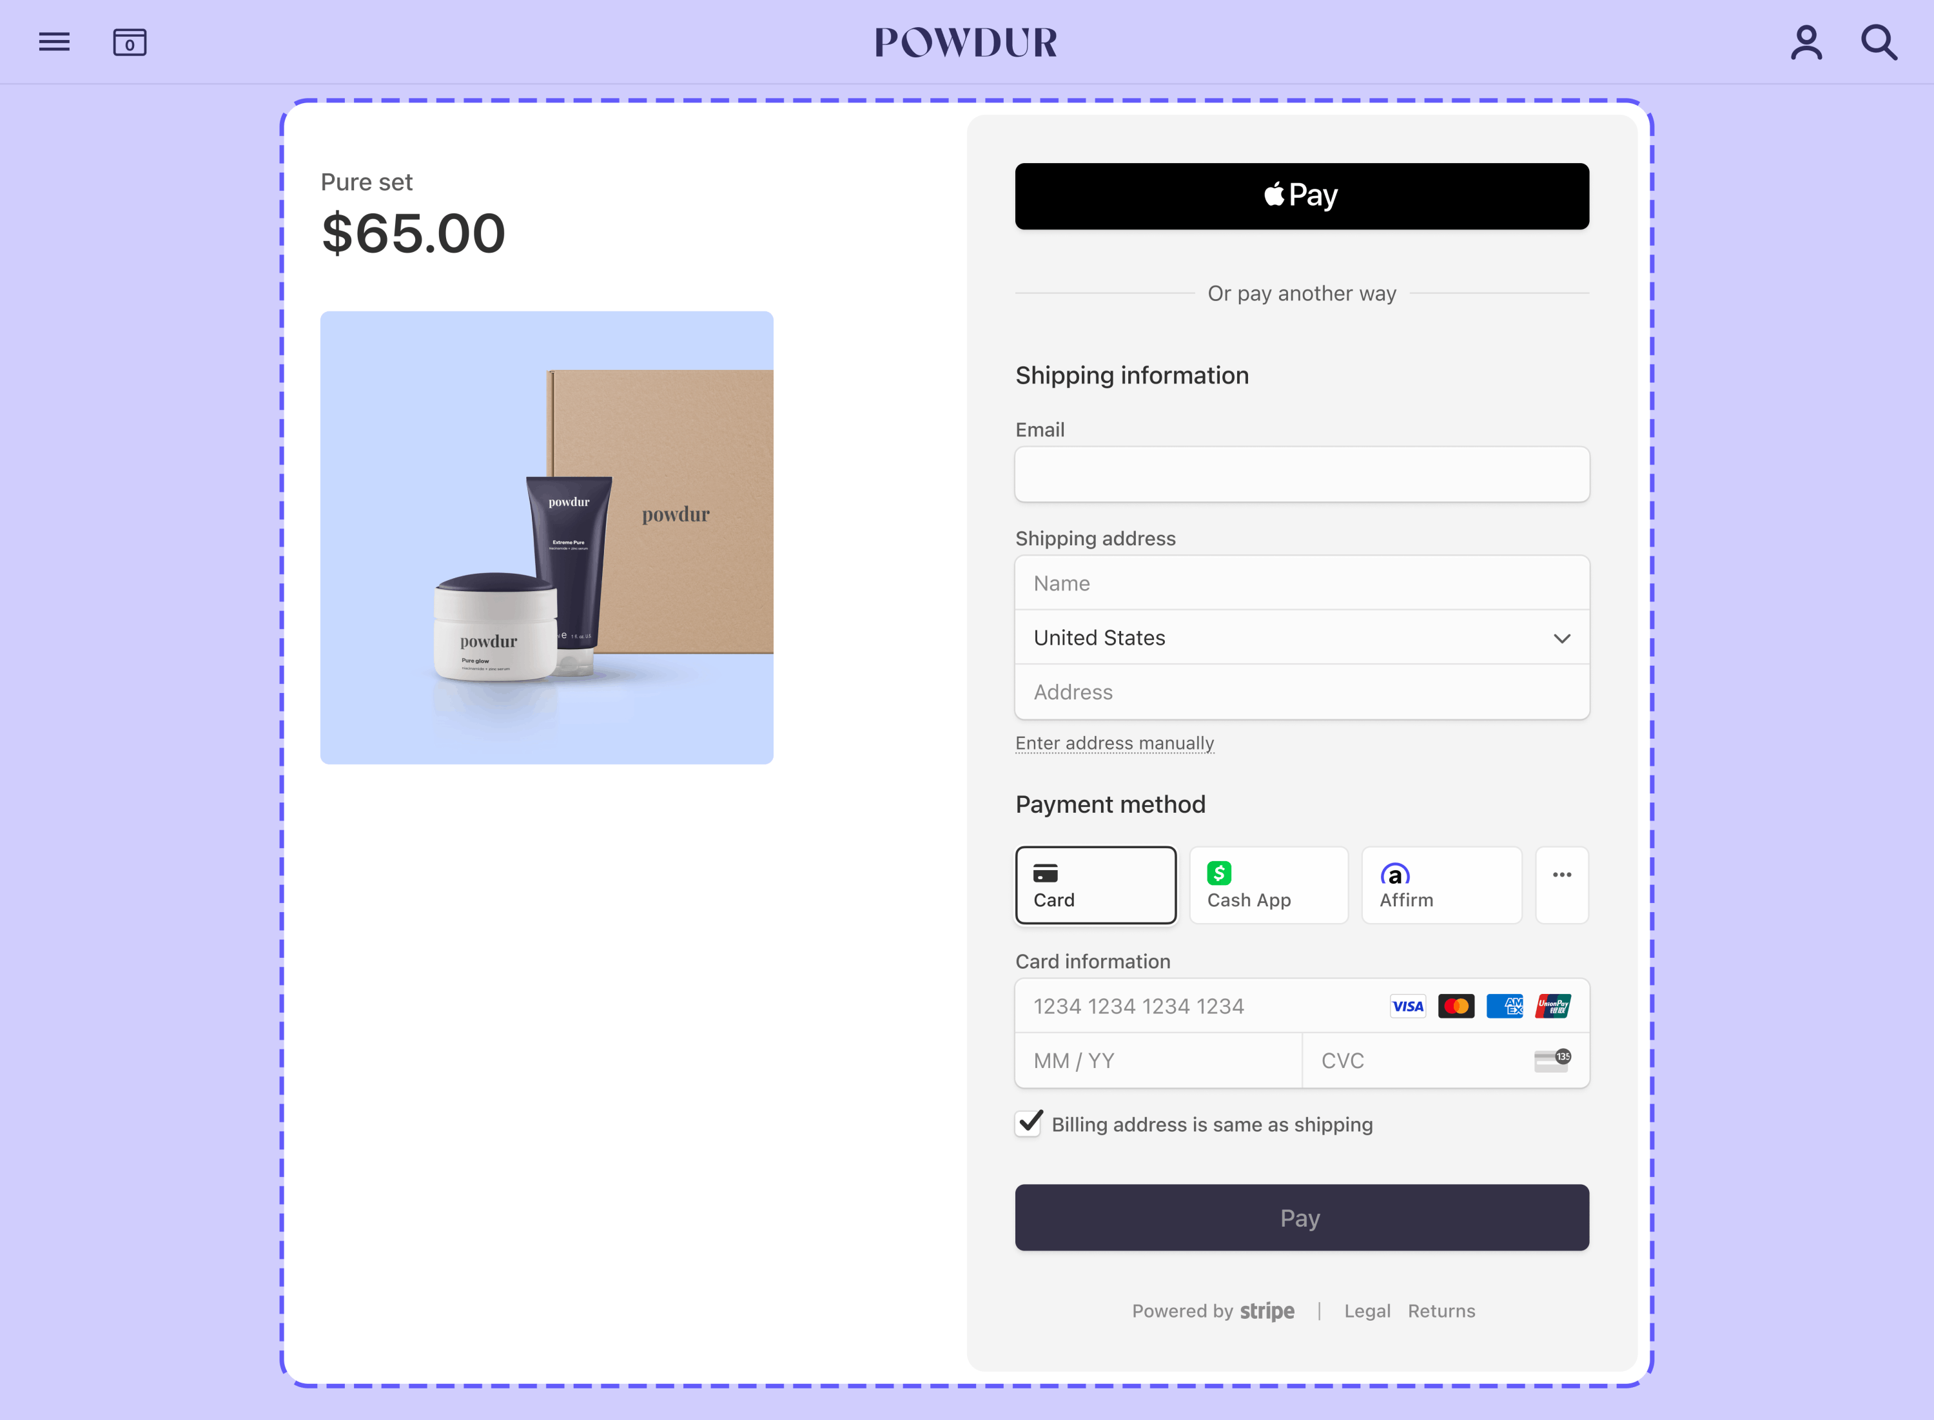Click the hamburger menu icon
This screenshot has width=1934, height=1420.
[x=54, y=41]
